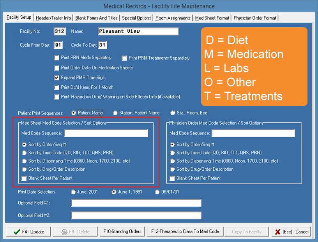Click the F4 - Update button
Screen dimensions: 318x242
[x=28, y=231]
